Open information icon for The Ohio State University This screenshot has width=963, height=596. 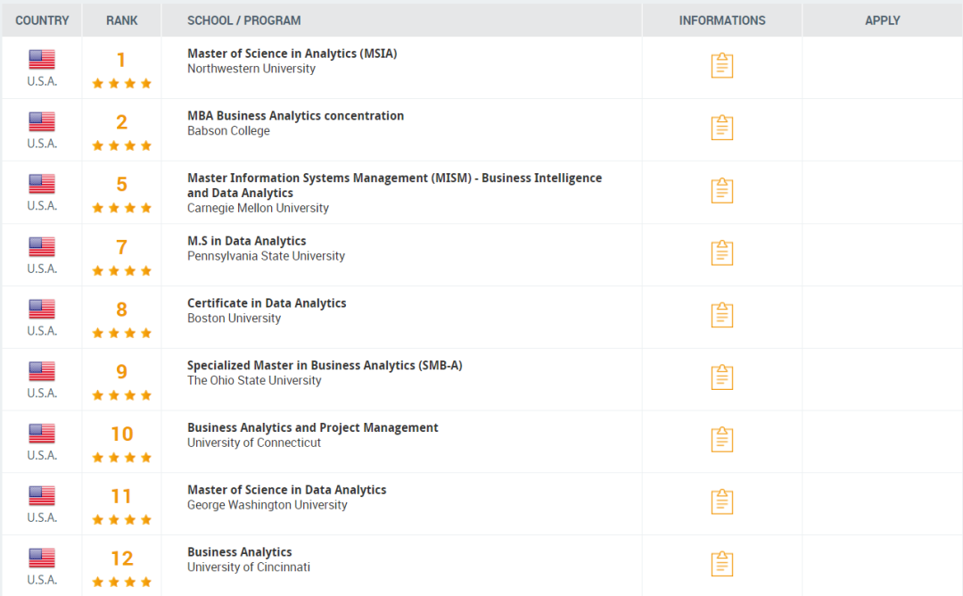click(721, 377)
